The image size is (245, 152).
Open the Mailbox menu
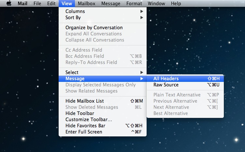(86, 3)
